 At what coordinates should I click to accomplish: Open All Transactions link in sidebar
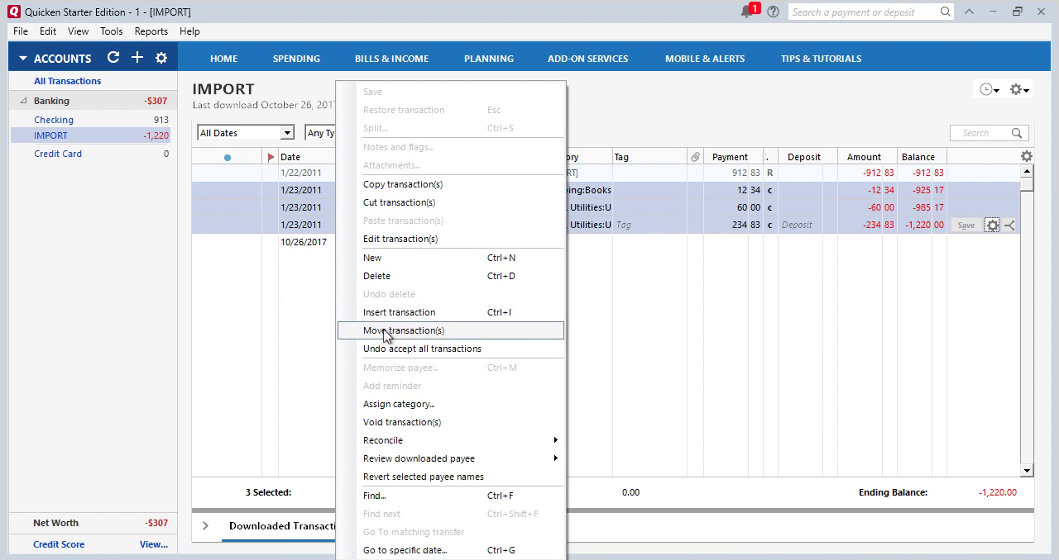click(67, 81)
